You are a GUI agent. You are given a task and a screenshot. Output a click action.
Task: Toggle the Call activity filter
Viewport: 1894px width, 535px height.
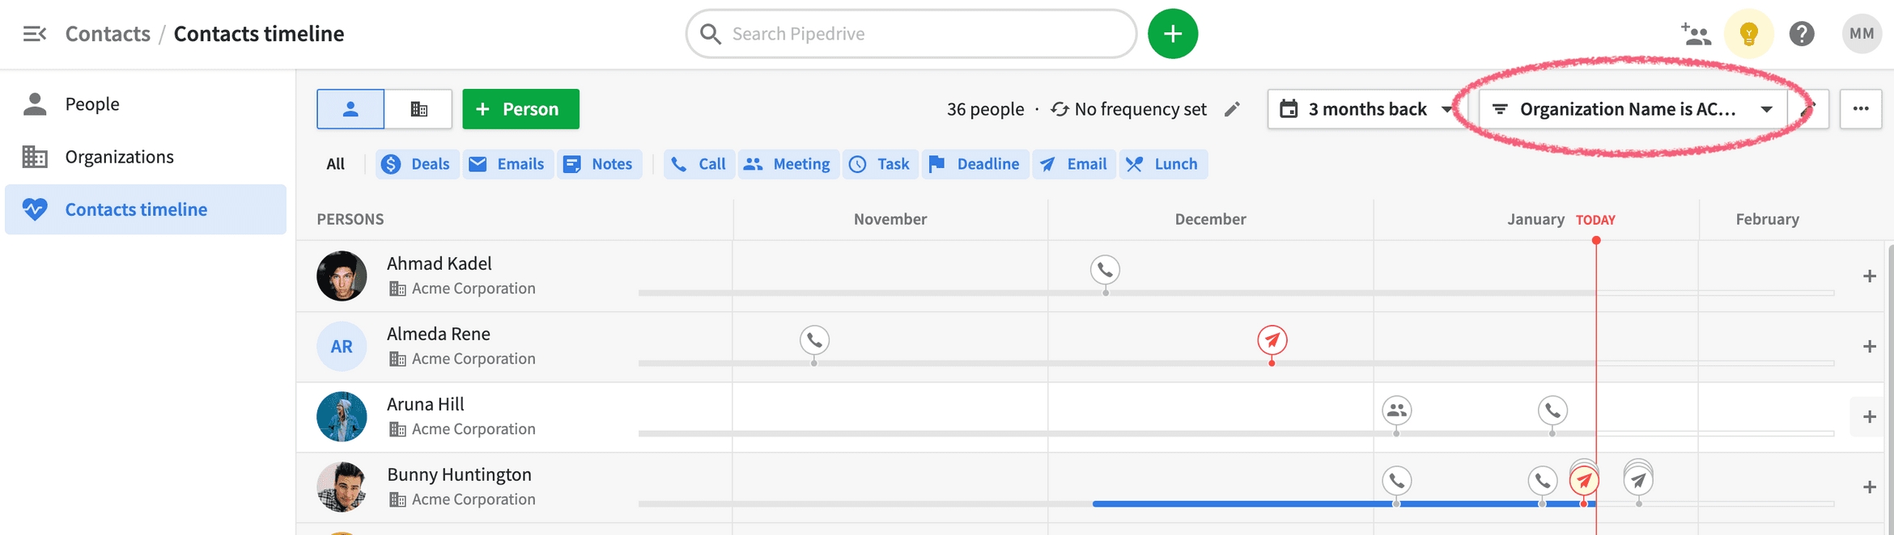point(699,164)
